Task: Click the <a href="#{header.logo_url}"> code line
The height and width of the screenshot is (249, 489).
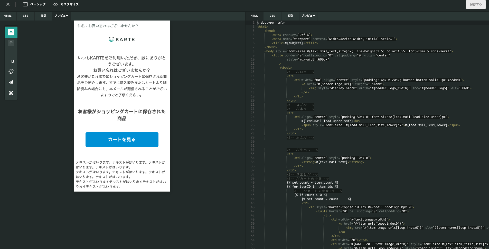Action: click(343, 84)
